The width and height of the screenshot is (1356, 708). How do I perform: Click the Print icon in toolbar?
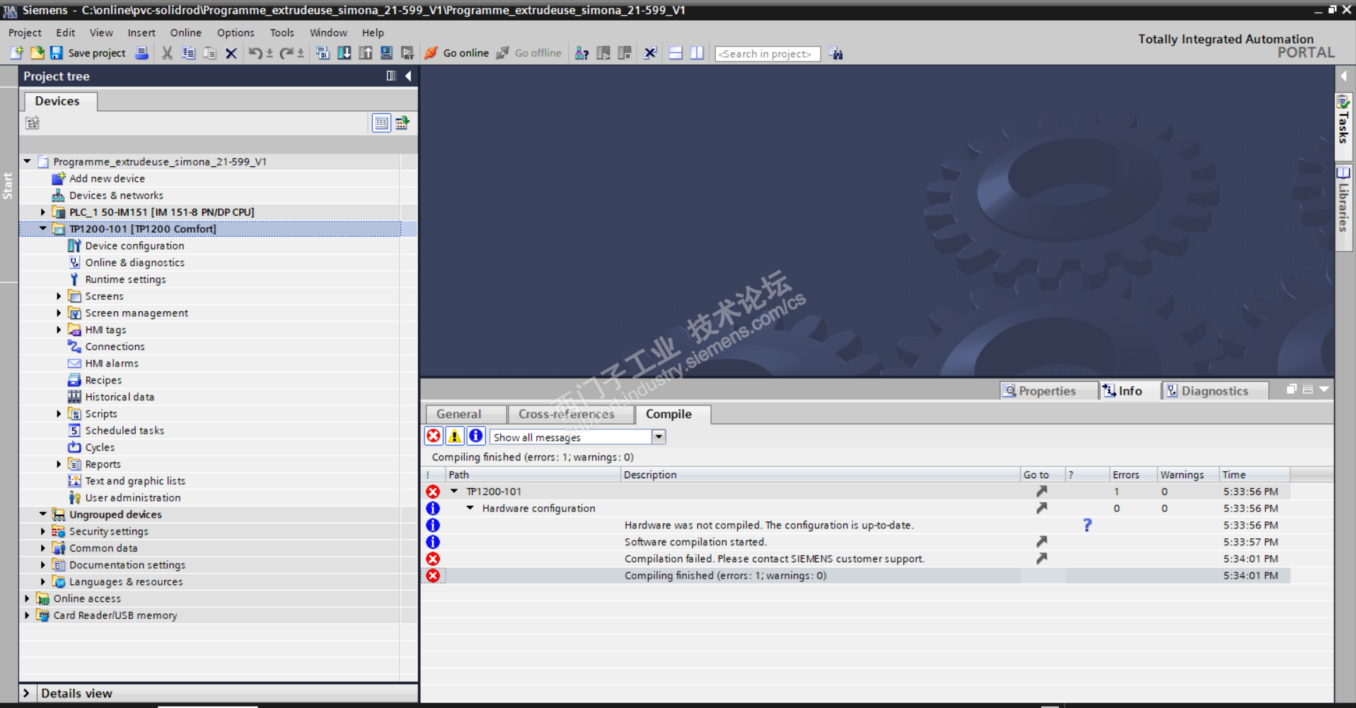[142, 53]
